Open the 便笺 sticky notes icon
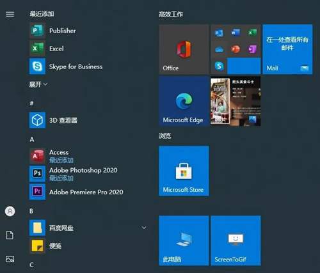The height and width of the screenshot is (273, 320). coord(37,246)
